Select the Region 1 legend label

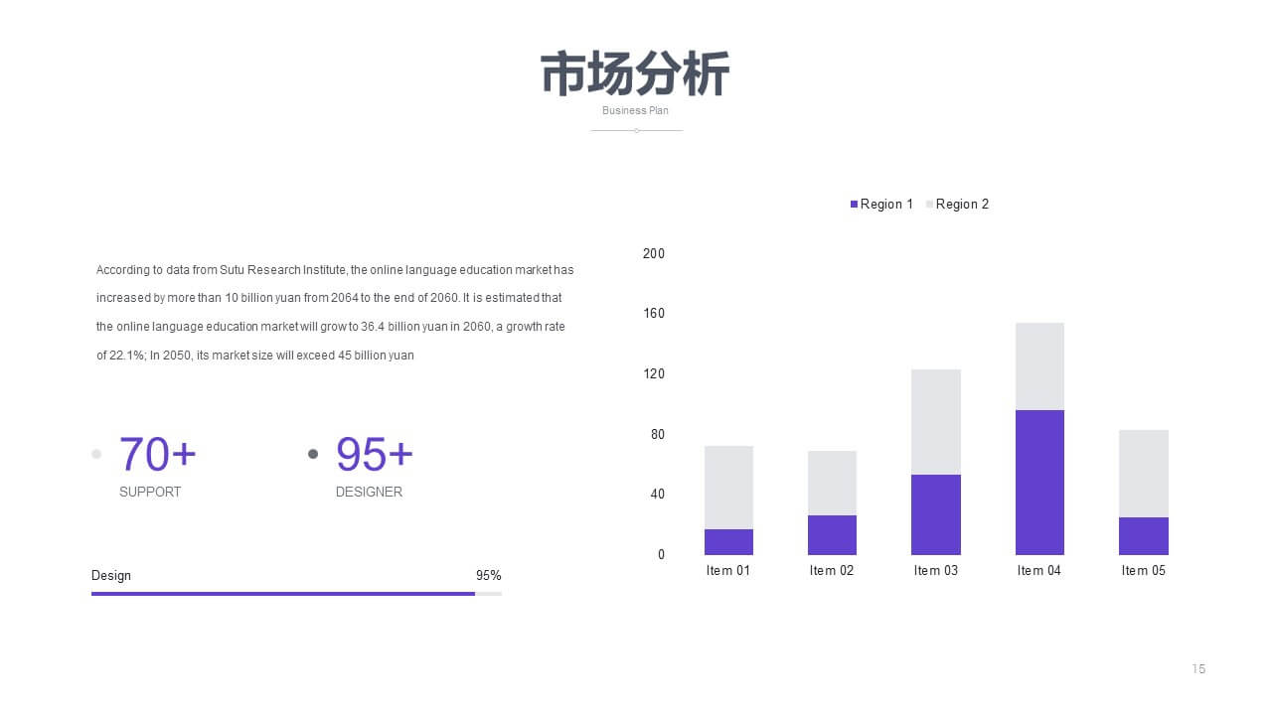886,204
